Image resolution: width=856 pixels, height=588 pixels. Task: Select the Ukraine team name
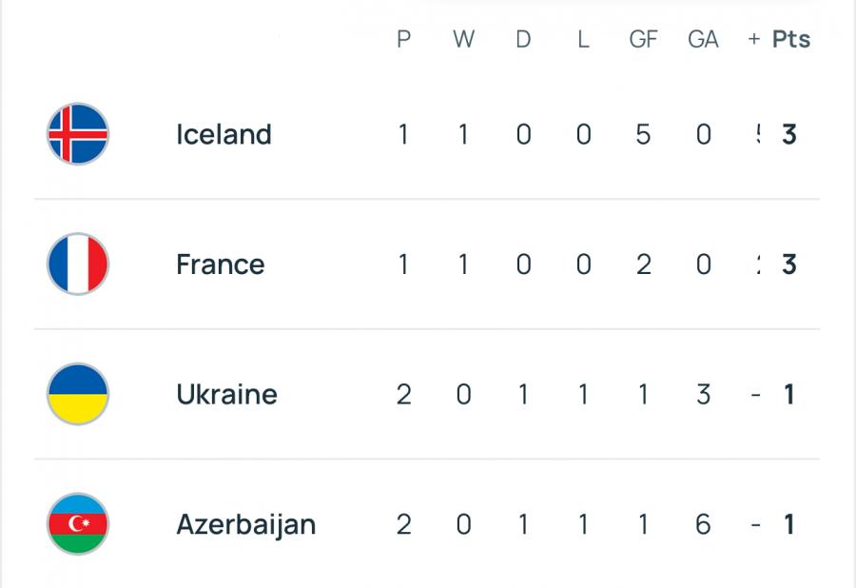pyautogui.click(x=226, y=394)
